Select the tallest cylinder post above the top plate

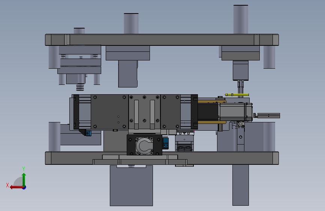[x=241, y=19]
